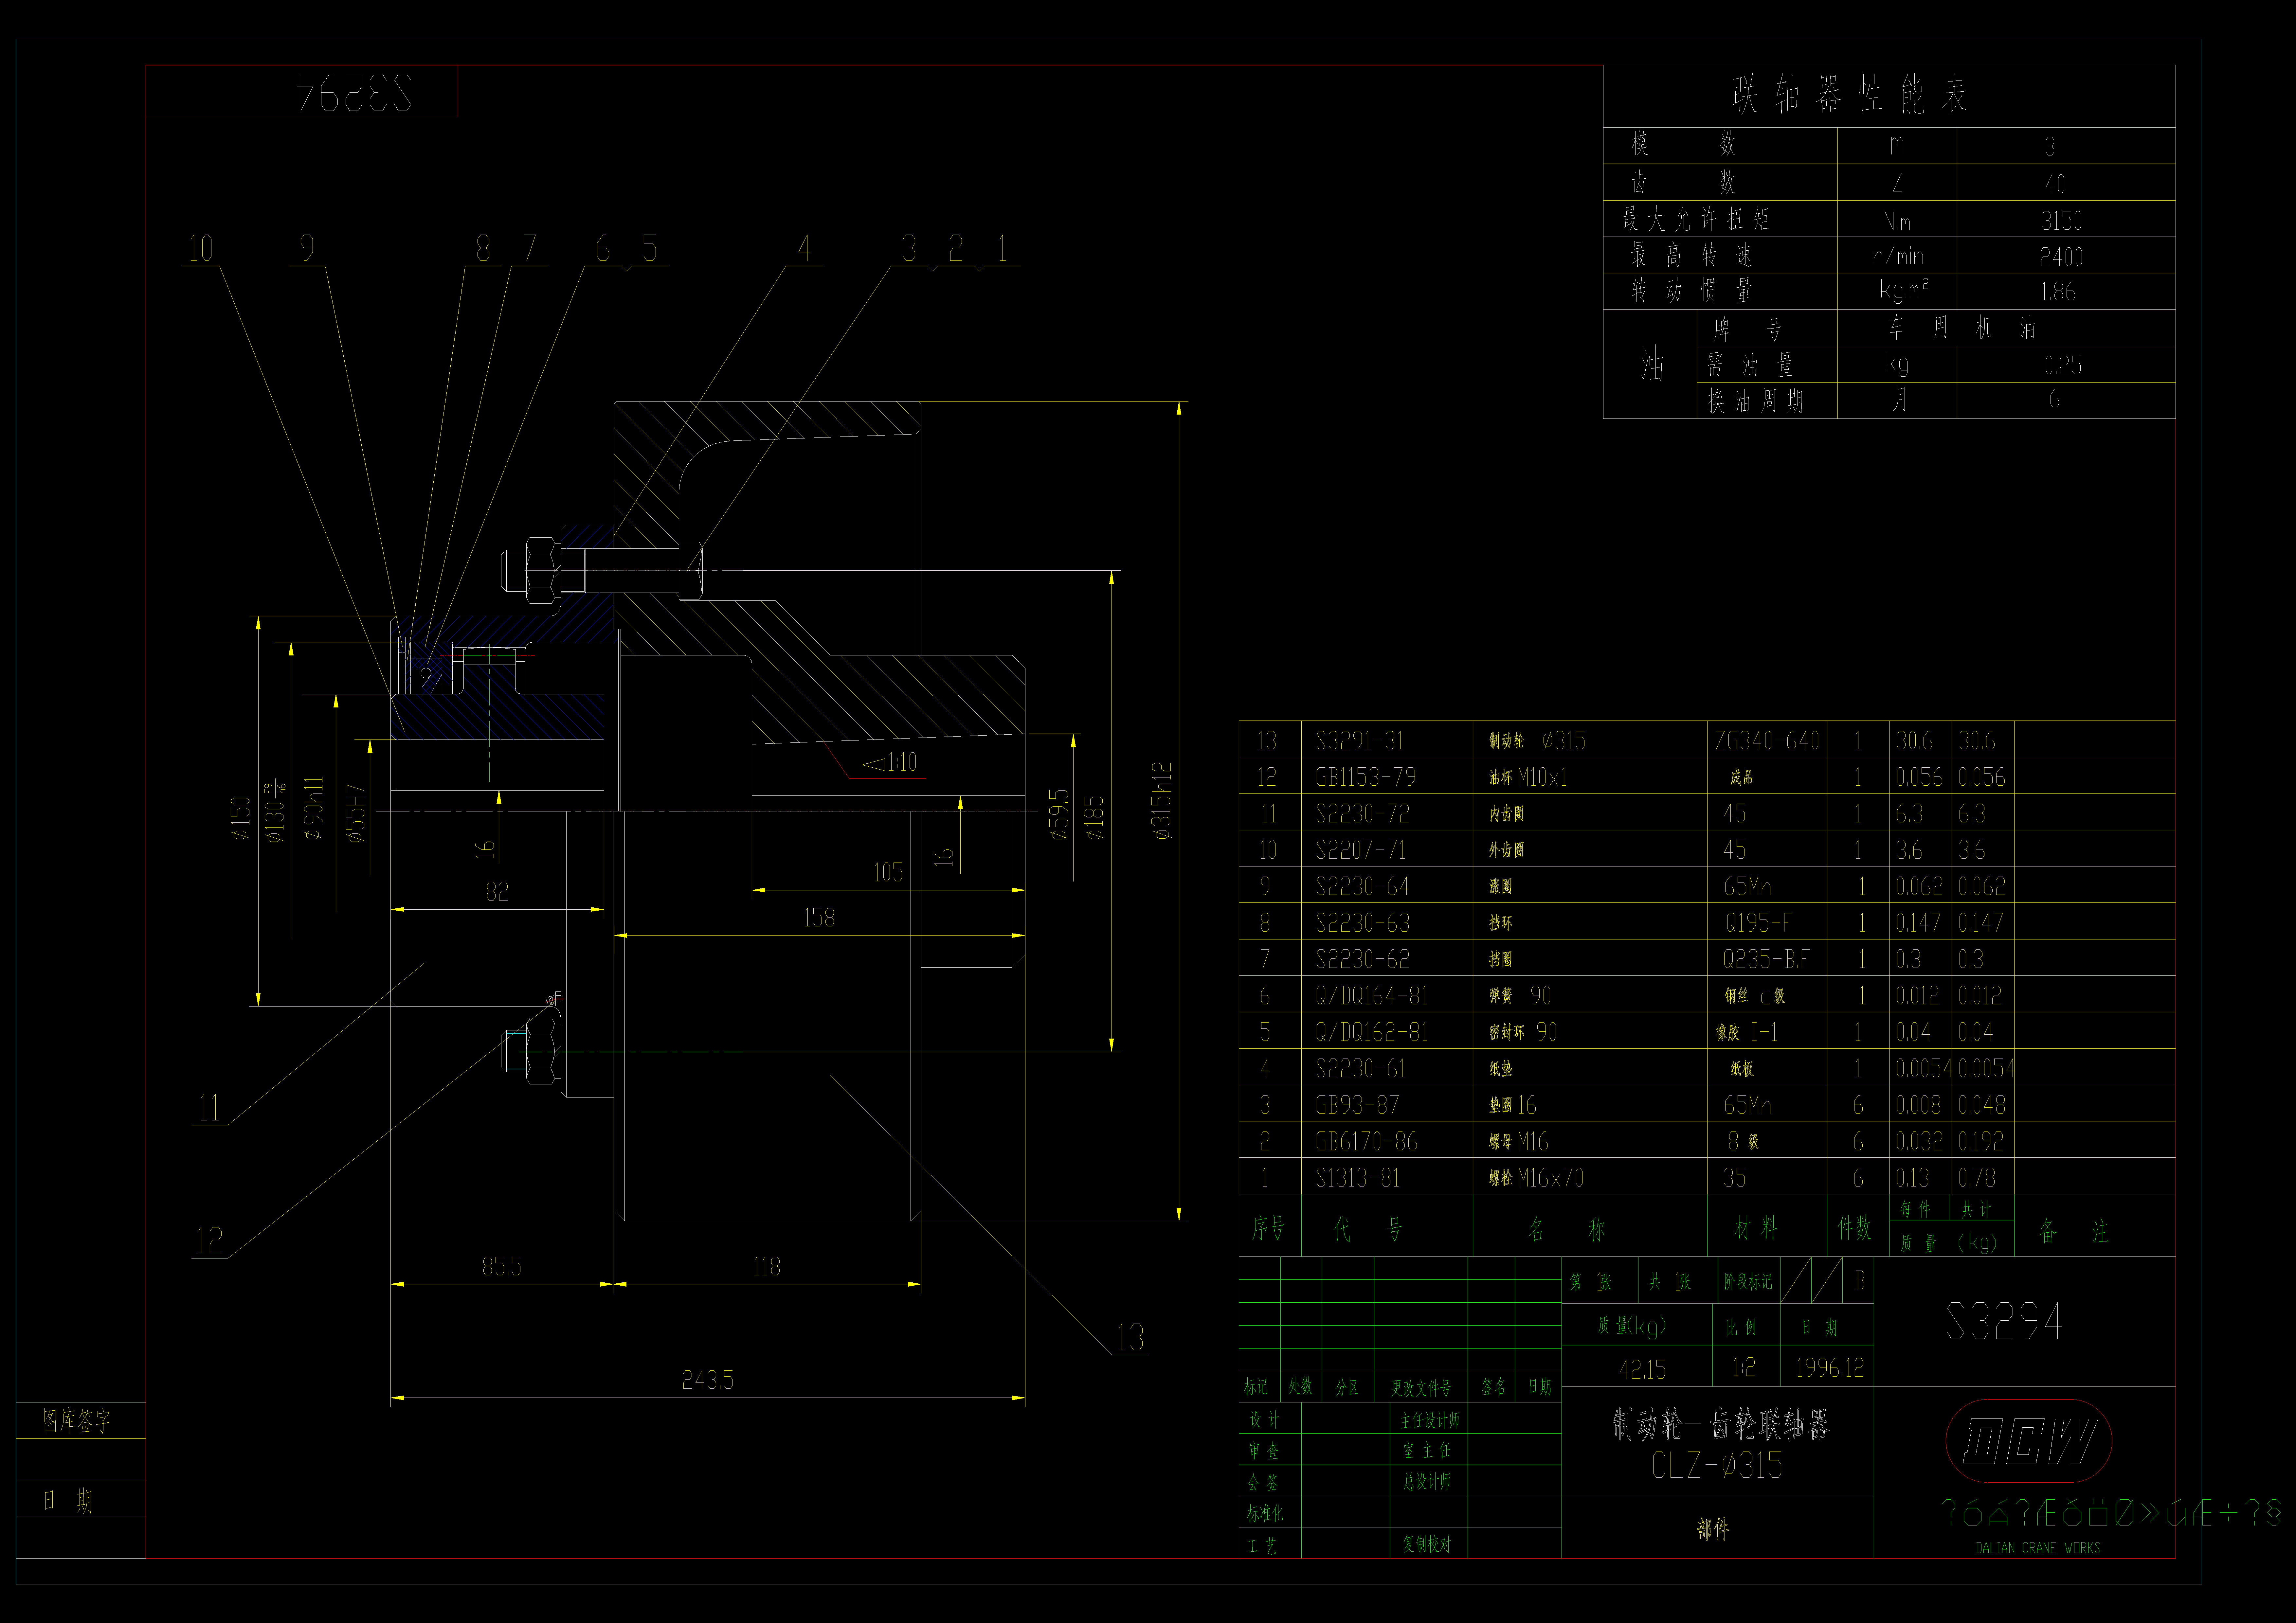Click part code GB93-87
Image resolution: width=2296 pixels, height=1623 pixels.
(1357, 1105)
